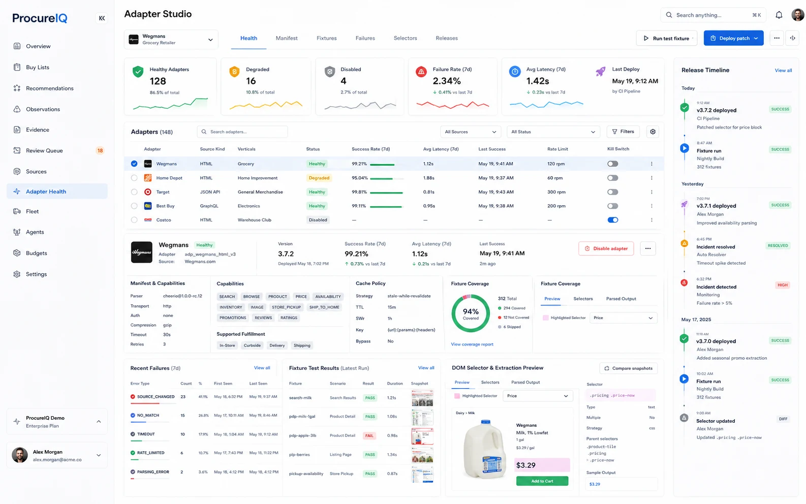Click the Wegmans success rate progress bar

pos(382,165)
